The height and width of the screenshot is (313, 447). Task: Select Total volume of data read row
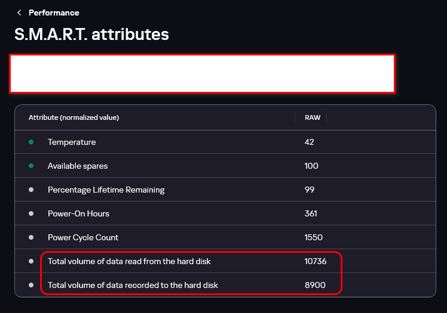click(x=225, y=261)
